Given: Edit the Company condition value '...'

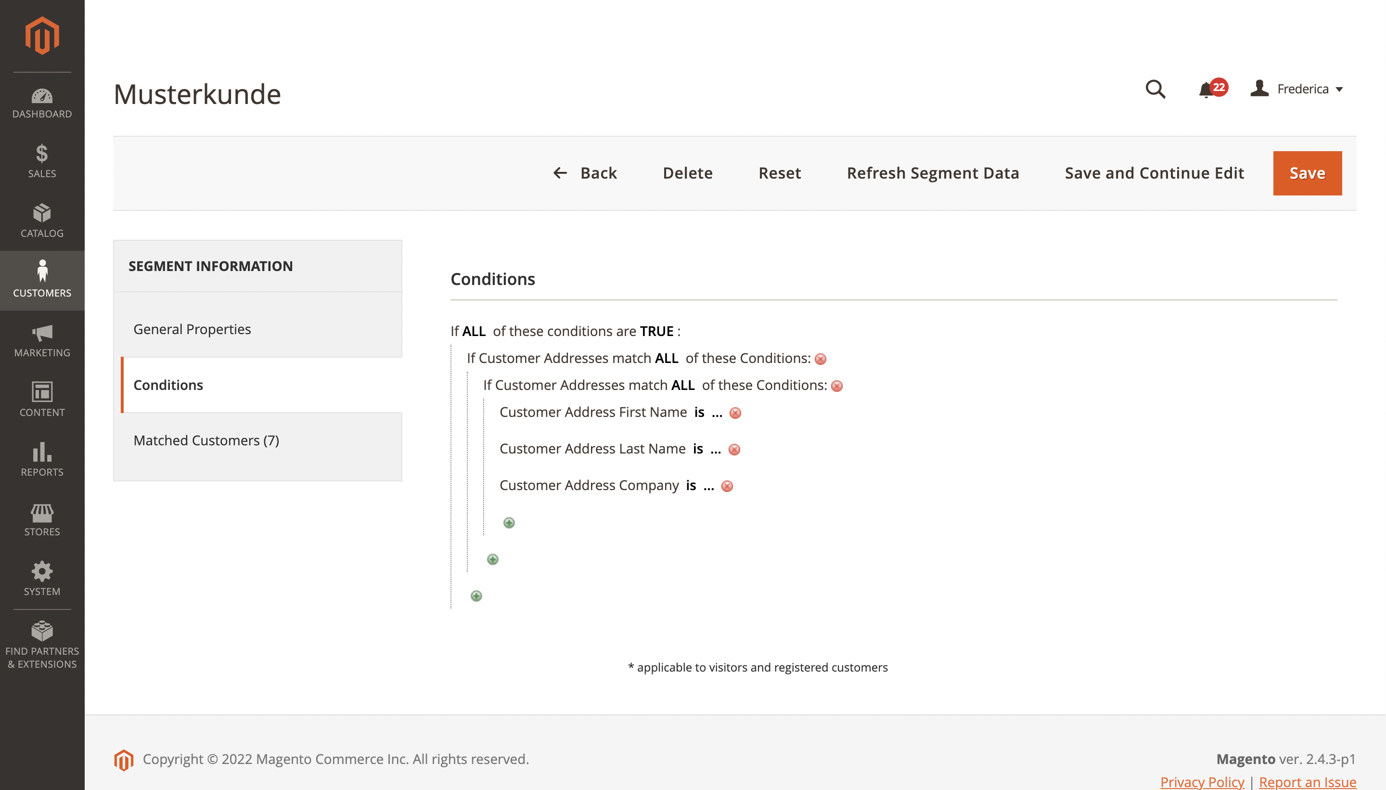Looking at the screenshot, I should click(708, 486).
